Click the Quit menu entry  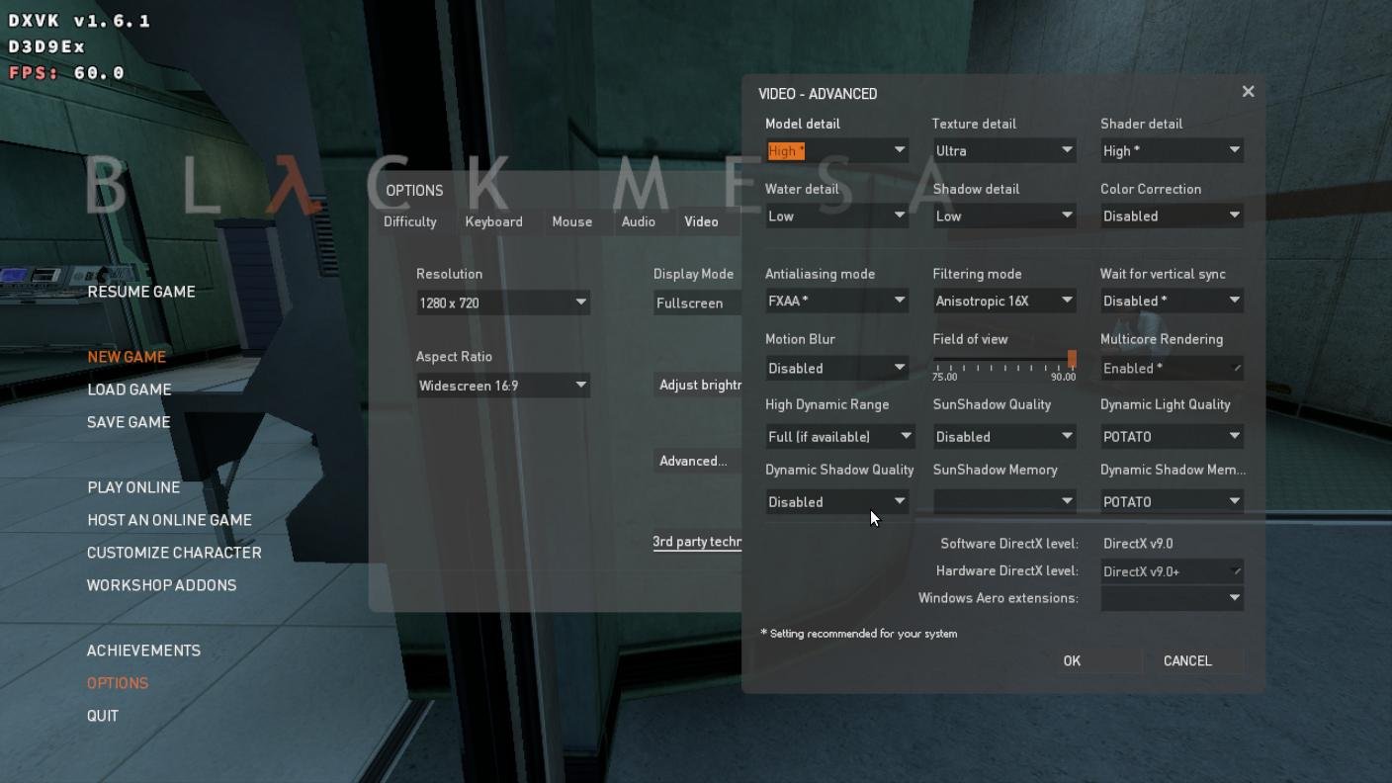(x=103, y=716)
